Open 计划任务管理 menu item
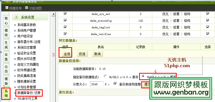The height and width of the screenshot is (102, 215). coord(26,87)
